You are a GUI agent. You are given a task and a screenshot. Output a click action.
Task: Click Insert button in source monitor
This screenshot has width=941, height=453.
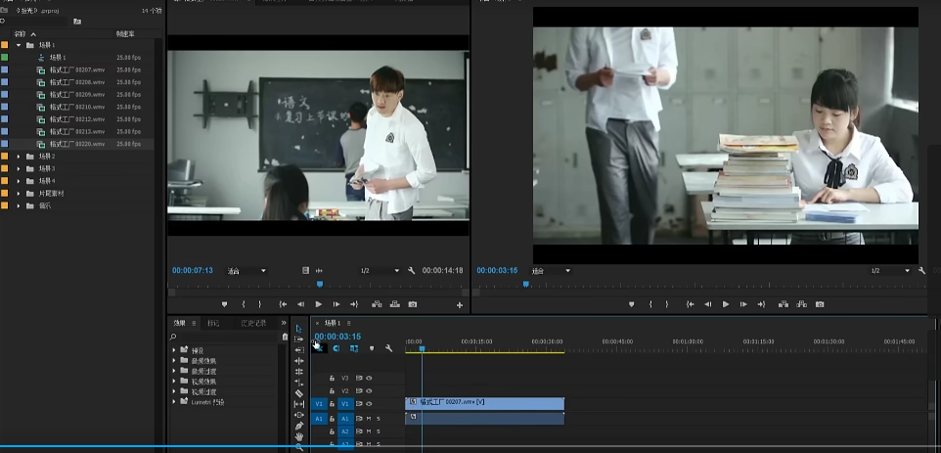(377, 304)
